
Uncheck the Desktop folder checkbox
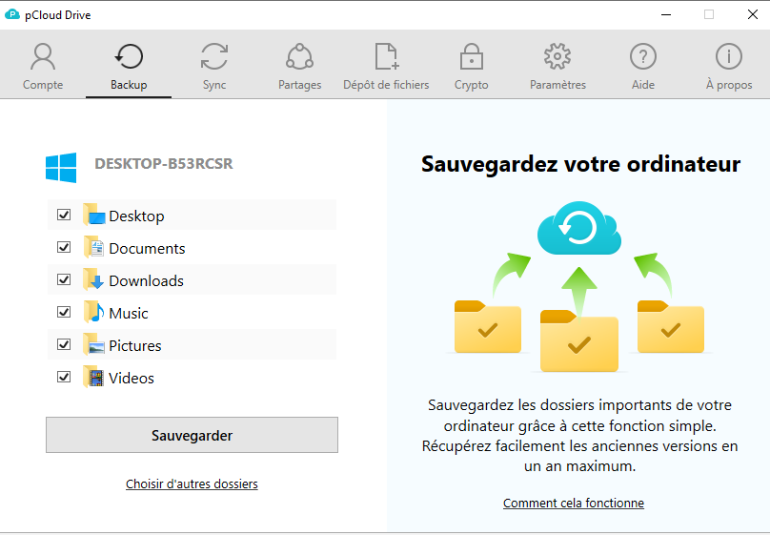pos(64,215)
